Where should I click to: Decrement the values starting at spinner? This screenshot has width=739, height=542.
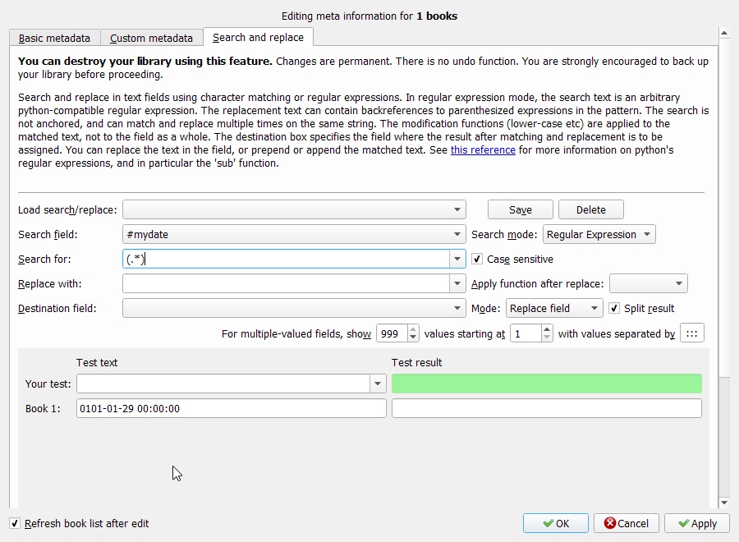[x=547, y=338]
